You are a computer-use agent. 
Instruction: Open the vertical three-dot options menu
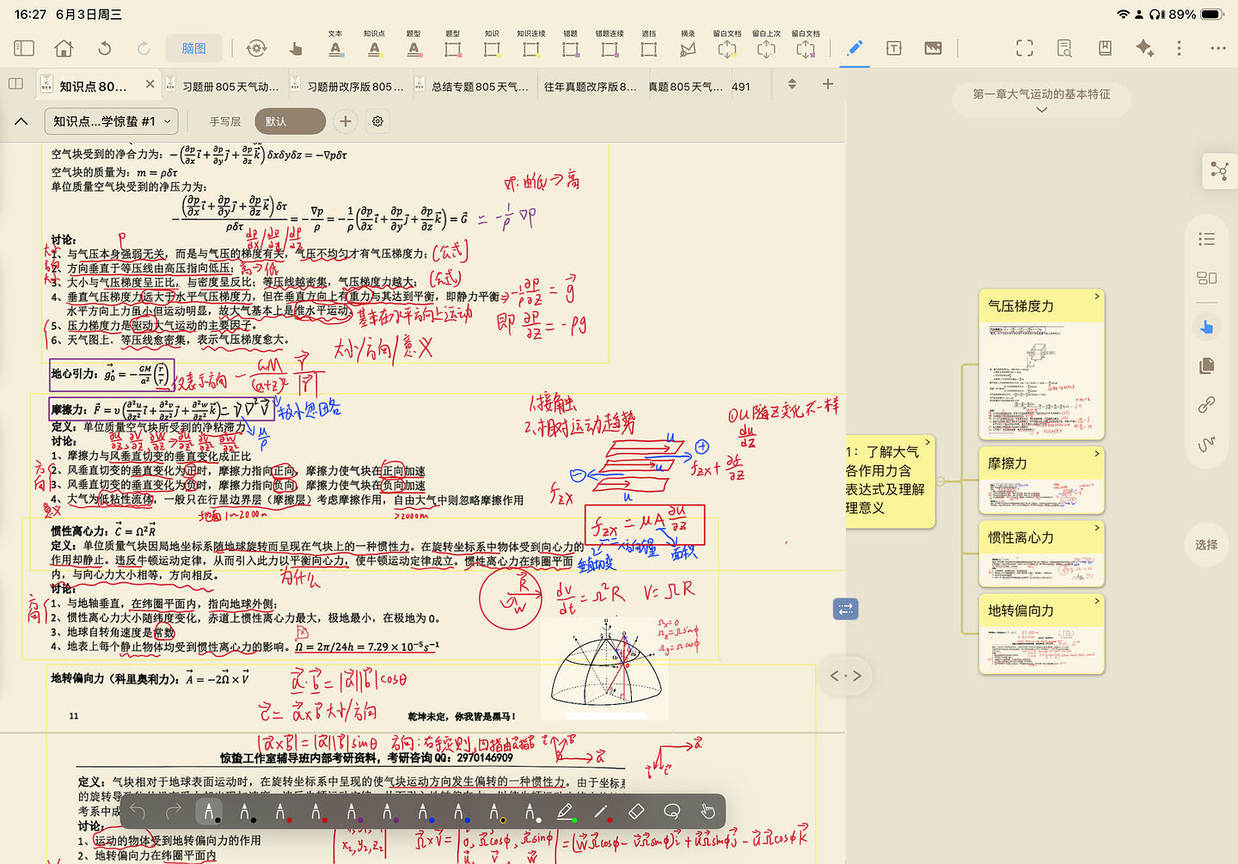point(1179,48)
